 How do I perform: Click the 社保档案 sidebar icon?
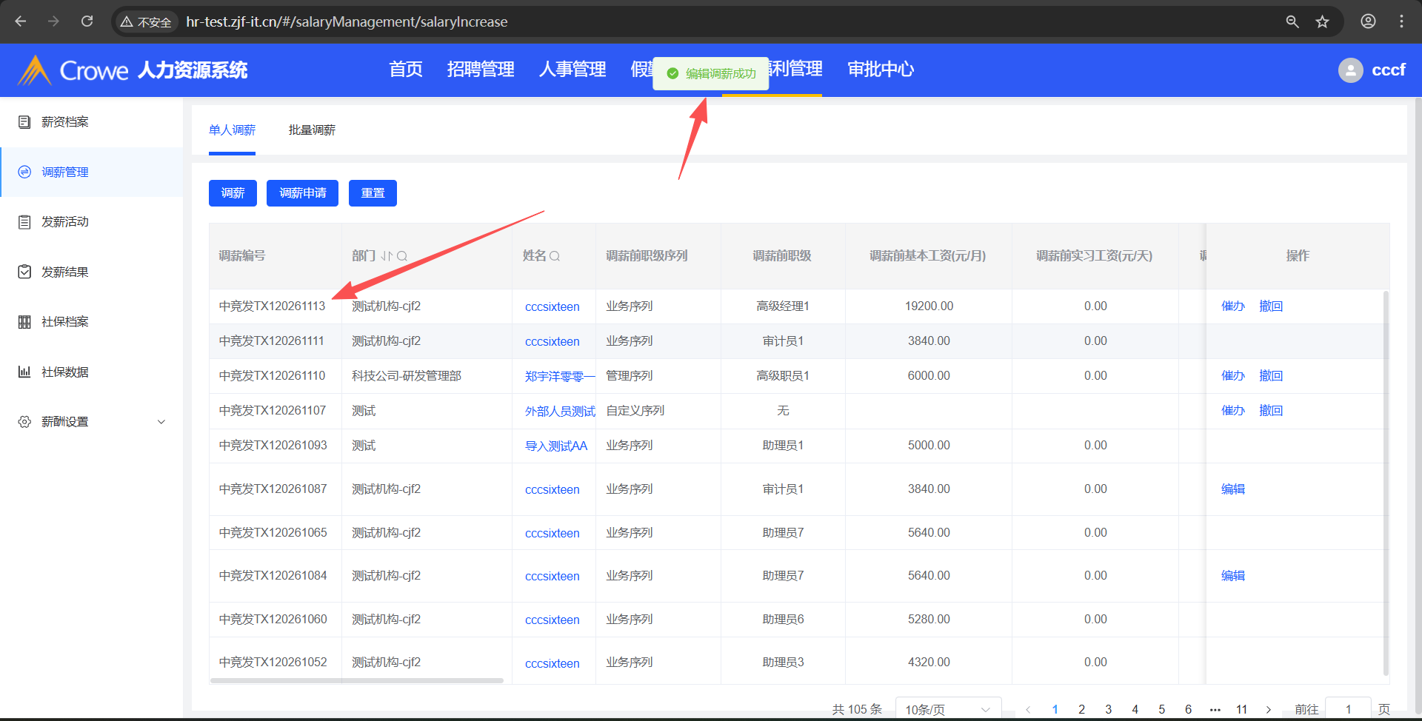pyautogui.click(x=24, y=322)
